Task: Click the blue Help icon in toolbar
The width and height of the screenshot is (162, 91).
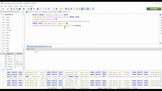Action: pyautogui.click(x=38, y=9)
